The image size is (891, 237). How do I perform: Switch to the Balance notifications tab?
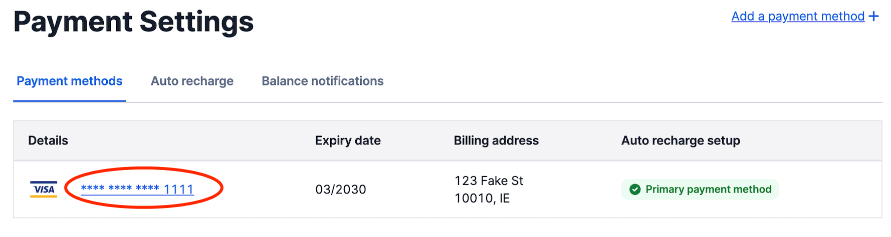click(322, 81)
